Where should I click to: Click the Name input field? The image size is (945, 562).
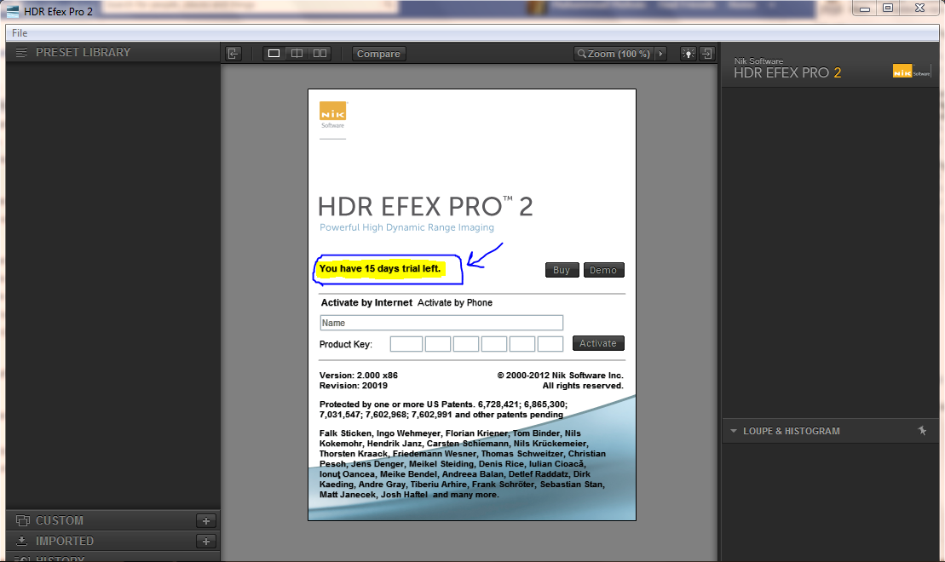(x=441, y=323)
